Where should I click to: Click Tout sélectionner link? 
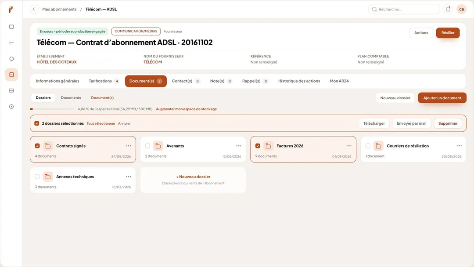[101, 124]
